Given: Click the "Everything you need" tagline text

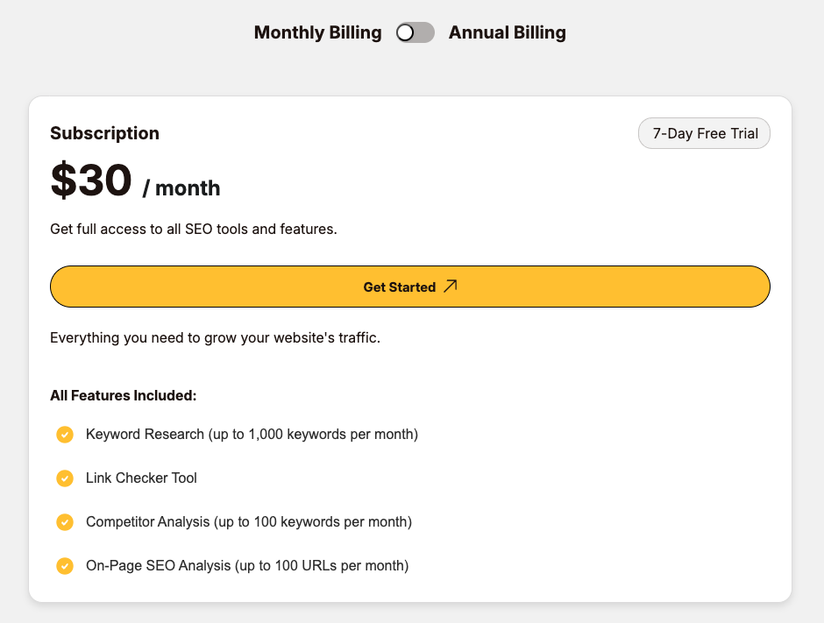Looking at the screenshot, I should pos(215,338).
